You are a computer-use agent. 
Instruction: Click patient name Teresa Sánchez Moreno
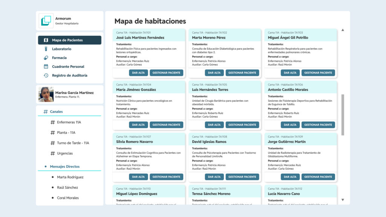211,194
